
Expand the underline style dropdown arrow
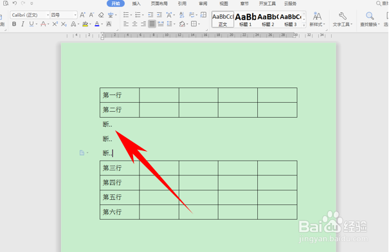point(37,24)
